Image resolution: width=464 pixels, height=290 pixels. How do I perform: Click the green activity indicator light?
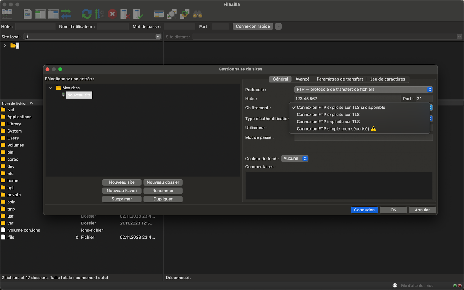click(x=455, y=286)
